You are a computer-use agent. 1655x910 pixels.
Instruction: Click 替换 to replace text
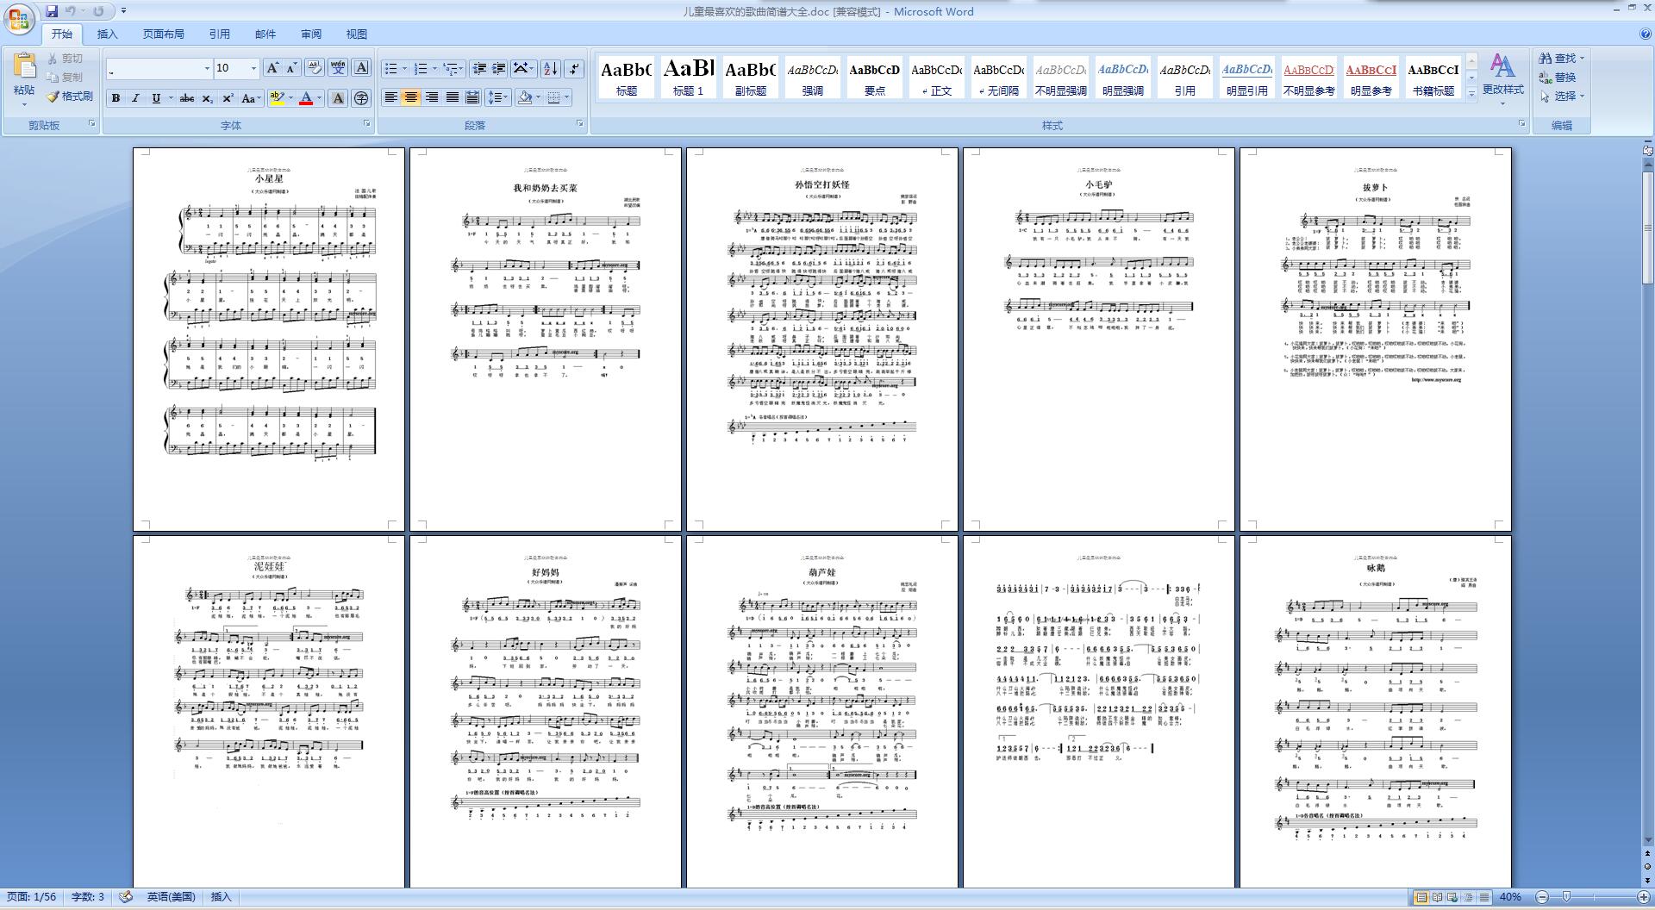(x=1558, y=77)
